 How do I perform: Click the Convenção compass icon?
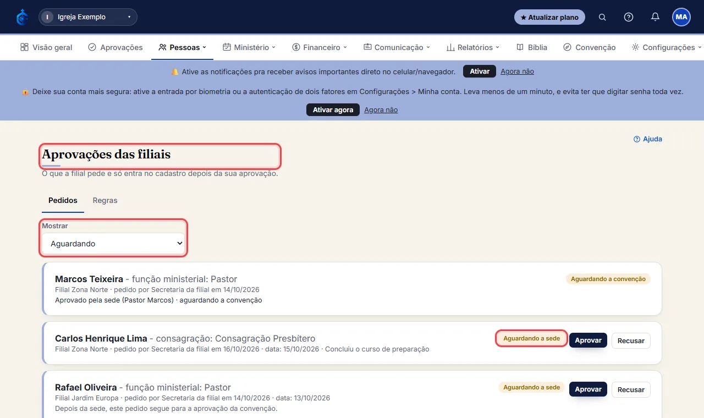coord(567,47)
